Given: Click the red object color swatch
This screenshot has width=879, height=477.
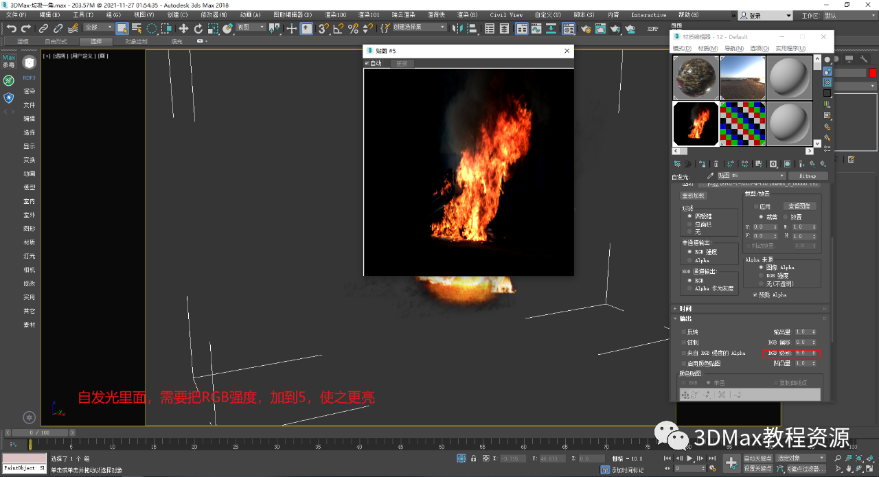Looking at the screenshot, I should 872,73.
